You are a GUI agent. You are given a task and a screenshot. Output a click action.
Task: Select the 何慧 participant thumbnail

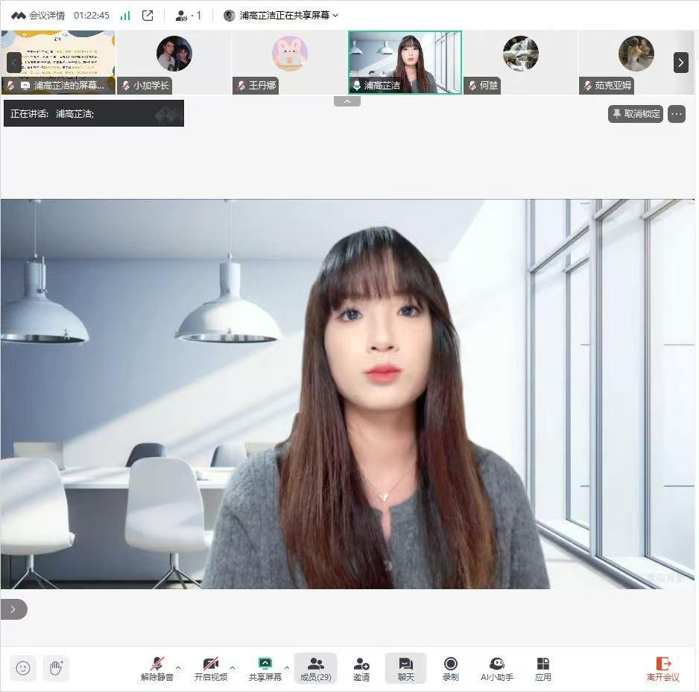point(520,63)
